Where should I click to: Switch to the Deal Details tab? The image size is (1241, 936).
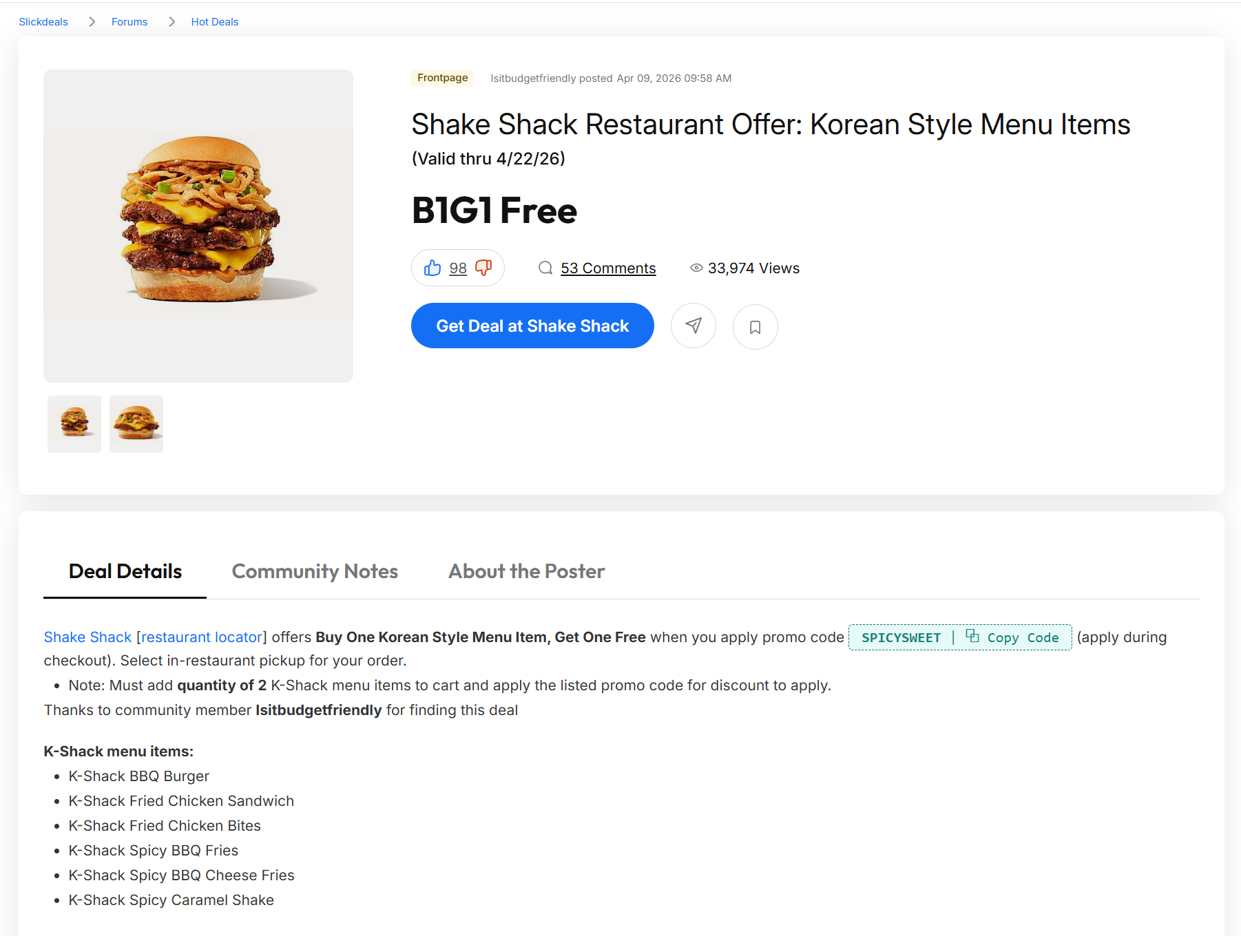[x=125, y=571]
